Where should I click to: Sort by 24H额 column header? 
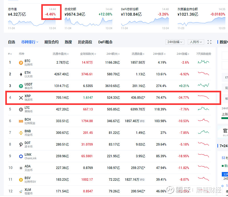[113, 54]
